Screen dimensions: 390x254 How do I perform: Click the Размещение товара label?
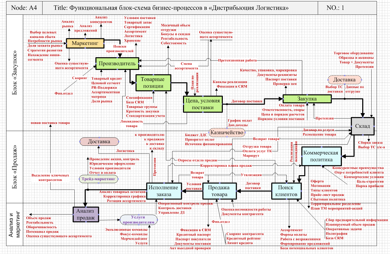point(319,134)
